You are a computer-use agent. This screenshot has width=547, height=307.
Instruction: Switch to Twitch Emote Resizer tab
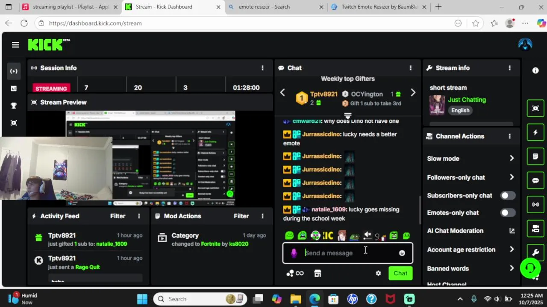tap(379, 7)
